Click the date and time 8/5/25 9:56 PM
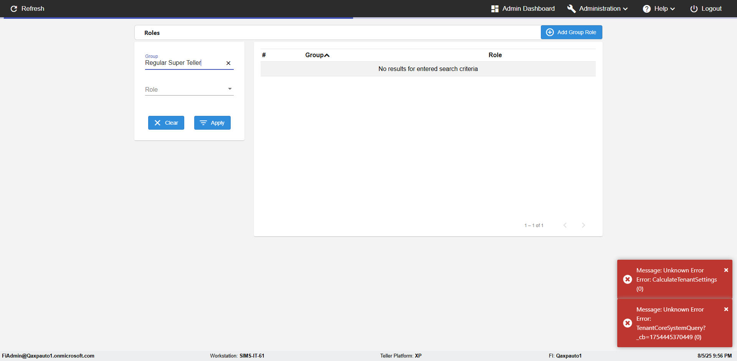 (x=715, y=356)
